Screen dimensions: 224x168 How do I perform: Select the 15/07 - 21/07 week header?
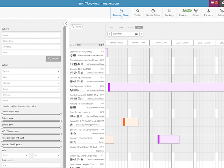[x=161, y=43]
